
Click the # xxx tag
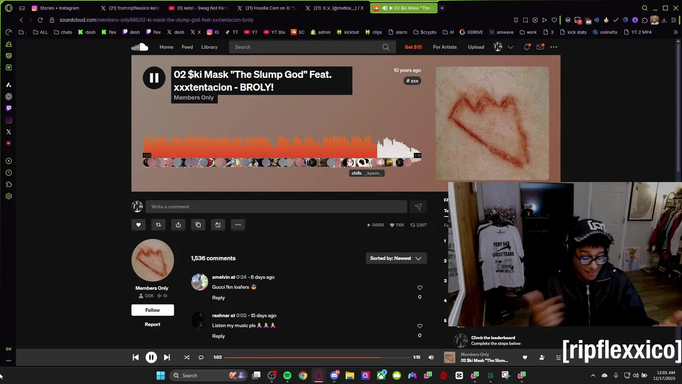point(412,81)
